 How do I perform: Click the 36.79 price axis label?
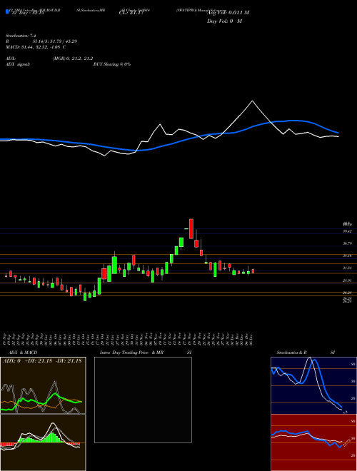[x=347, y=243]
